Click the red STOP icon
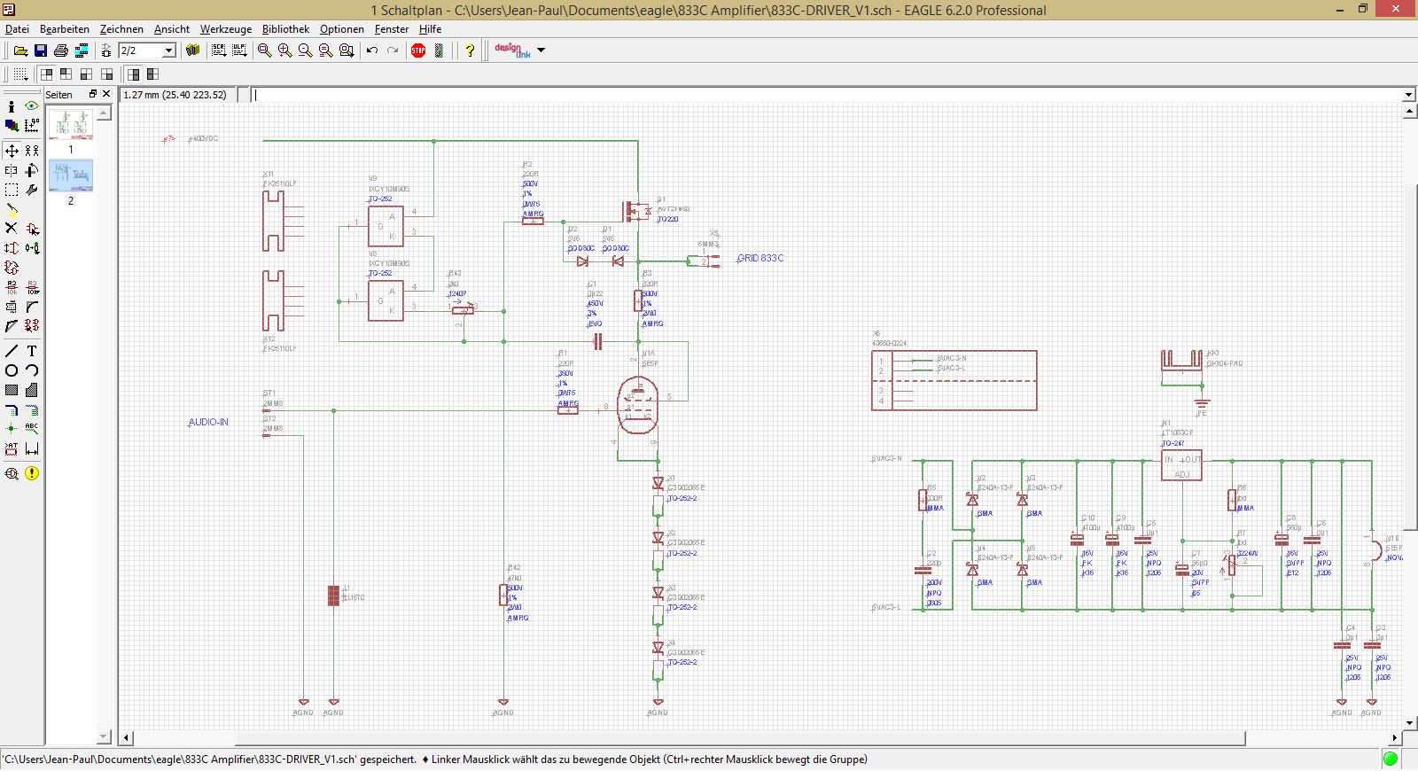This screenshot has height=771, width=1418. click(418, 51)
